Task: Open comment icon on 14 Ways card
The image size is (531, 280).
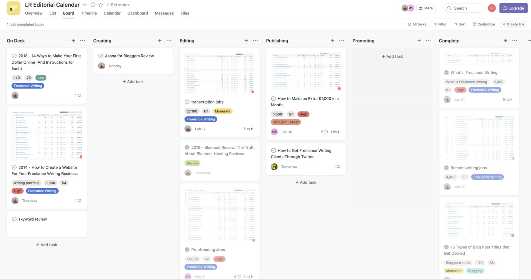Action: pyautogui.click(x=79, y=96)
